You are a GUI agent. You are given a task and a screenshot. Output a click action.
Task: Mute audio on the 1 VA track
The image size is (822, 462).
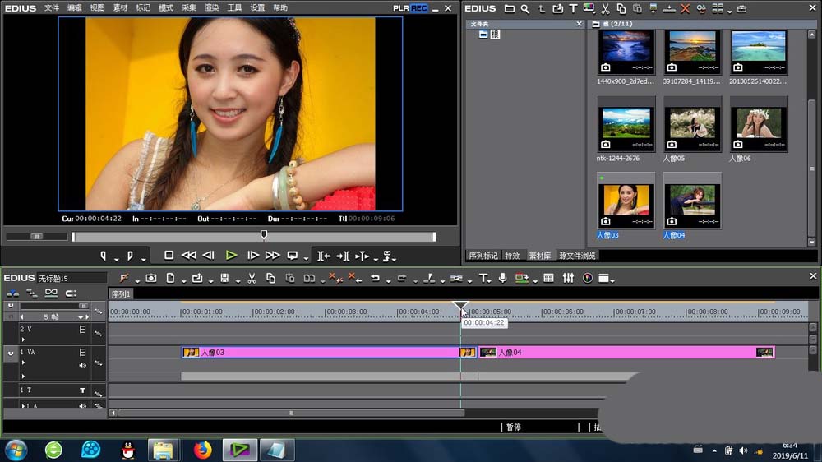[82, 365]
